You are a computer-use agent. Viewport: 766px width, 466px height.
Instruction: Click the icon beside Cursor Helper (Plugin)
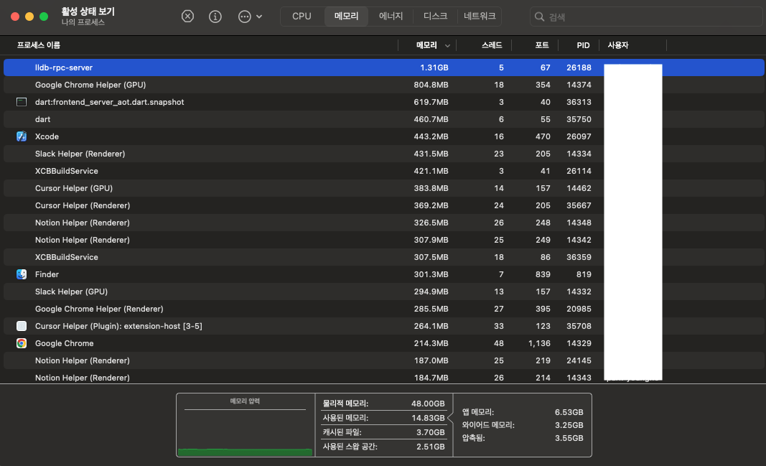coord(22,326)
